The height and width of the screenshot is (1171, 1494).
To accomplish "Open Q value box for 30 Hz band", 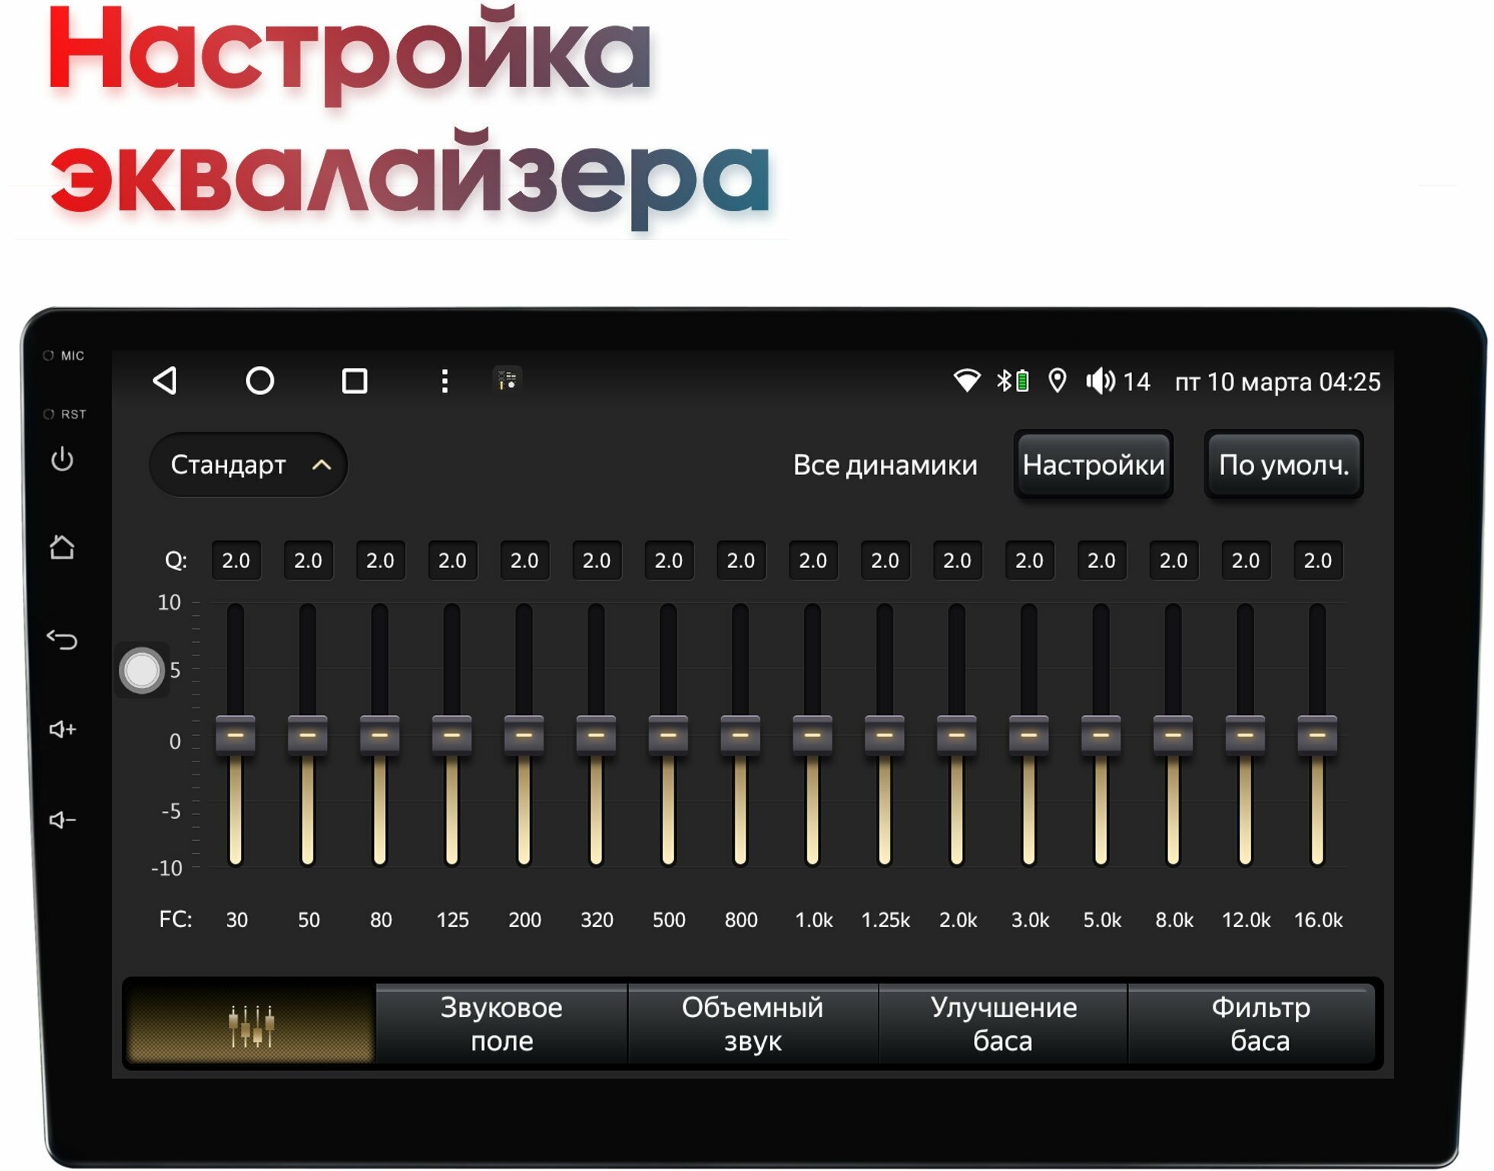I will (236, 560).
